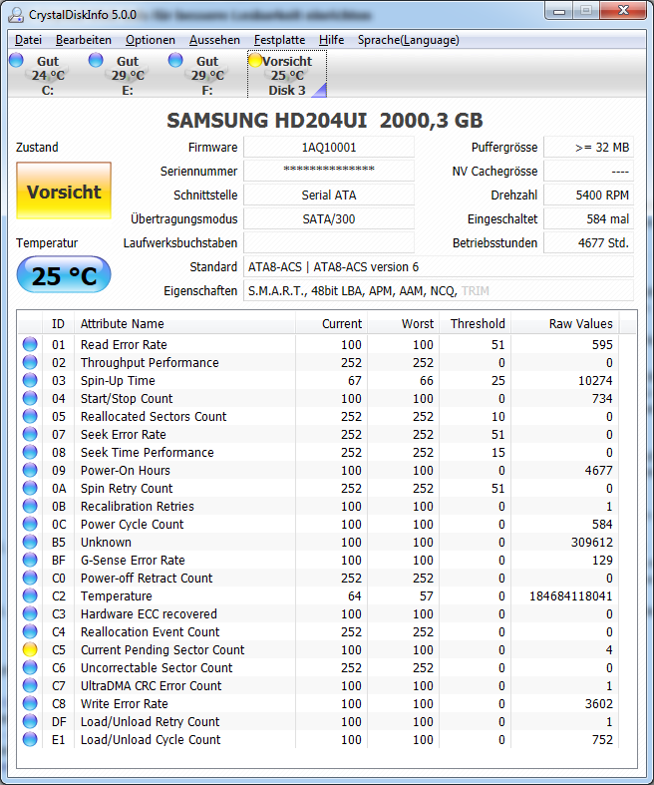654x785 pixels.
Task: Click the Worst column header
Action: [x=404, y=324]
